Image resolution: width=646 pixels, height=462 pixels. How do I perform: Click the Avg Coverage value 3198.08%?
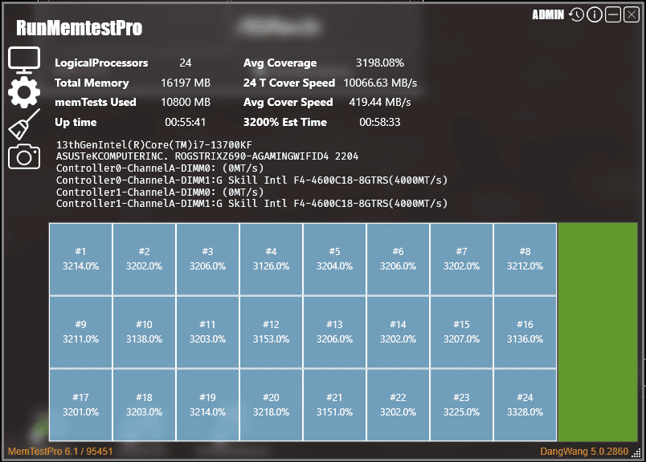380,63
